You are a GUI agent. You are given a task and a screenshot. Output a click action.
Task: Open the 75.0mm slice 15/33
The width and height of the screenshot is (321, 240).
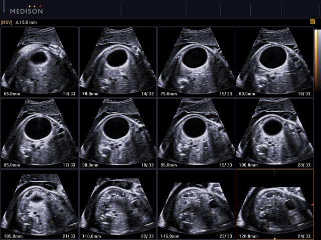[x=196, y=61]
